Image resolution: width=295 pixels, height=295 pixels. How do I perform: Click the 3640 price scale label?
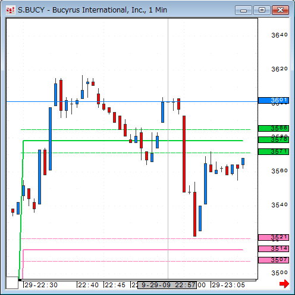[x=280, y=35]
